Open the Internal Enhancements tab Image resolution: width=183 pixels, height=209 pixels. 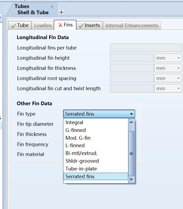click(x=132, y=25)
